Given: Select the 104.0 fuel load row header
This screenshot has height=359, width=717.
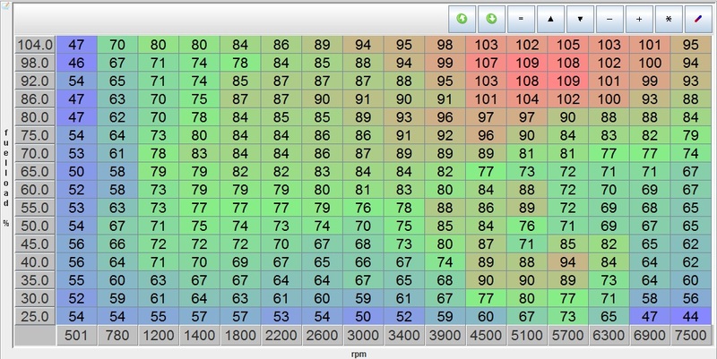Looking at the screenshot, I should pos(35,45).
